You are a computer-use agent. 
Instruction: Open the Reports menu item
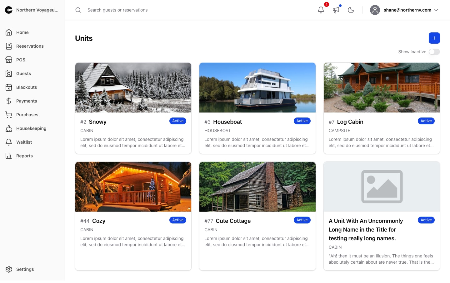click(x=32, y=156)
